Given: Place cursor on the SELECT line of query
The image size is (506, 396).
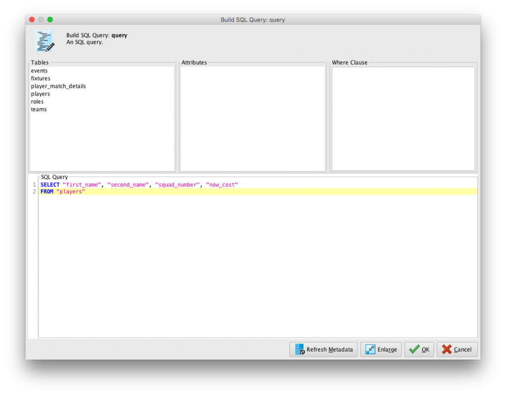Looking at the screenshot, I should [148, 184].
